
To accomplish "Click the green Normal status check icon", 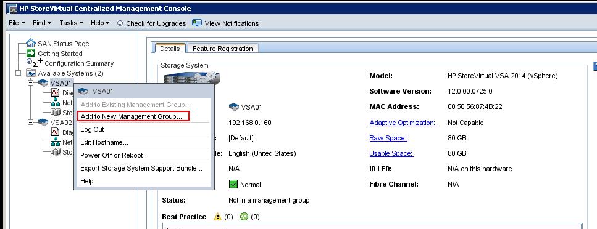I will (233, 185).
